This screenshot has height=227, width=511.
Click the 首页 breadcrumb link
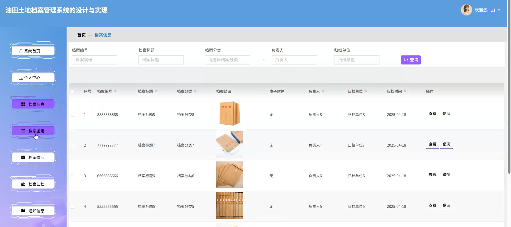[81, 35]
